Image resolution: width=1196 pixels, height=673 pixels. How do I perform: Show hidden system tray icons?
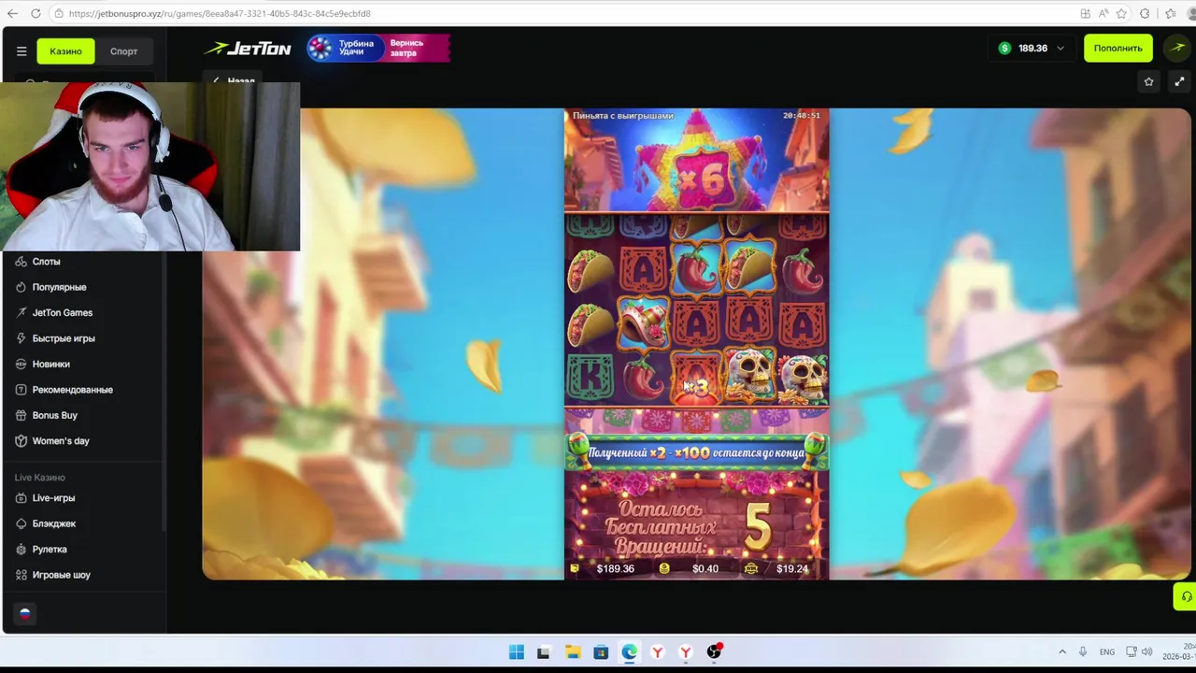(1061, 652)
